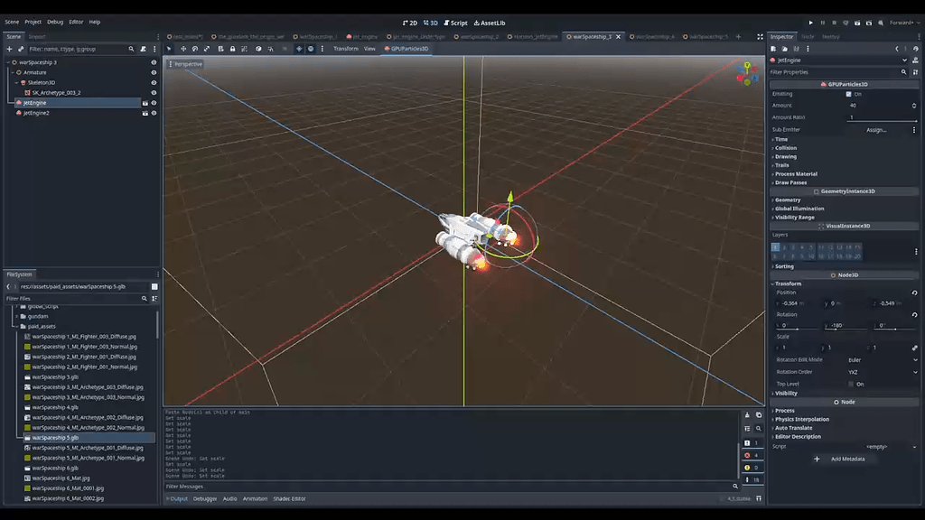The width and height of the screenshot is (925, 520).
Task: Open the sun and environment settings dots
Action: tap(322, 49)
